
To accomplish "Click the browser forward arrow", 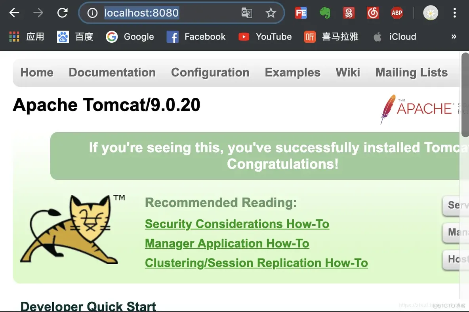I will (x=38, y=13).
